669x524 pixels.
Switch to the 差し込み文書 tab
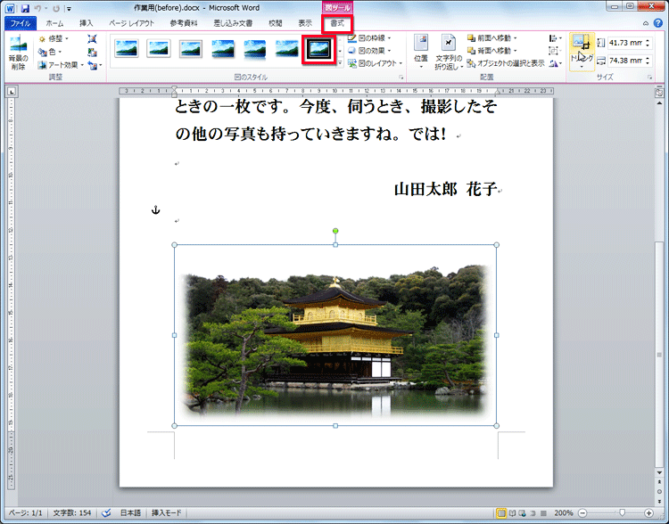(x=233, y=23)
